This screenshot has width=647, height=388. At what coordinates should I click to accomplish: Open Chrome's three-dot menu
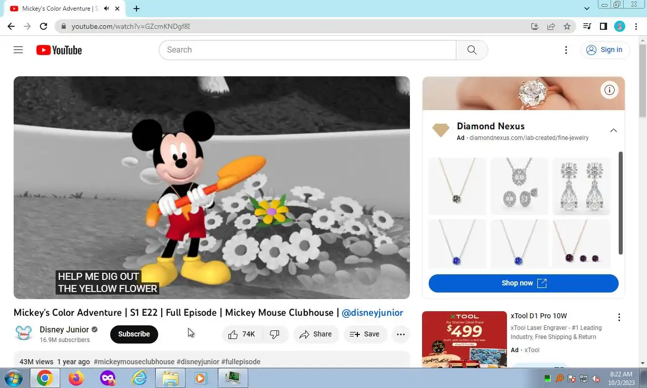[636, 26]
